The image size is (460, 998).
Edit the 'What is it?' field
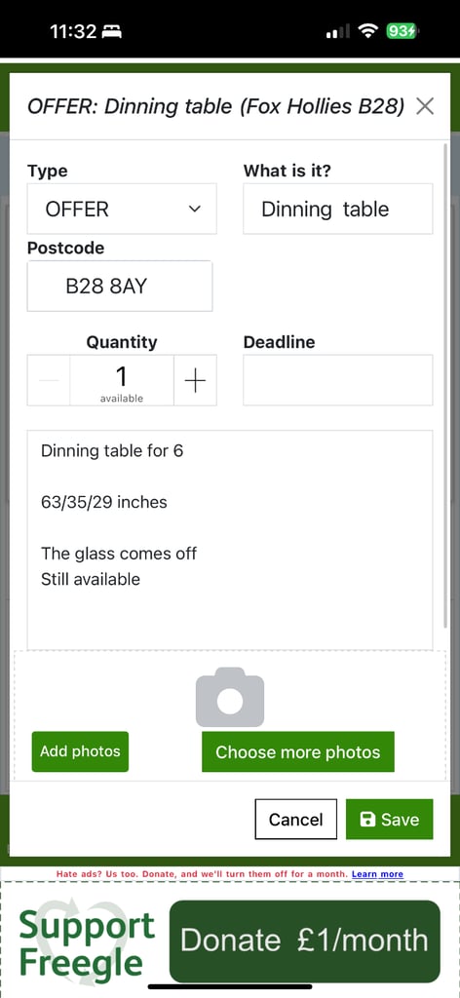coord(338,209)
